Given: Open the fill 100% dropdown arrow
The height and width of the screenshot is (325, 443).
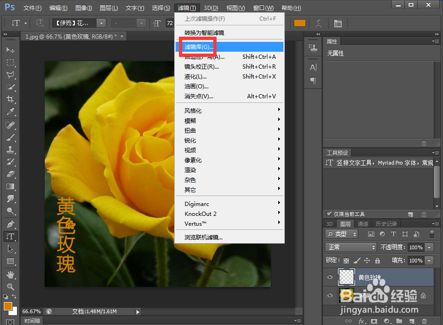Looking at the screenshot, I should point(429,261).
